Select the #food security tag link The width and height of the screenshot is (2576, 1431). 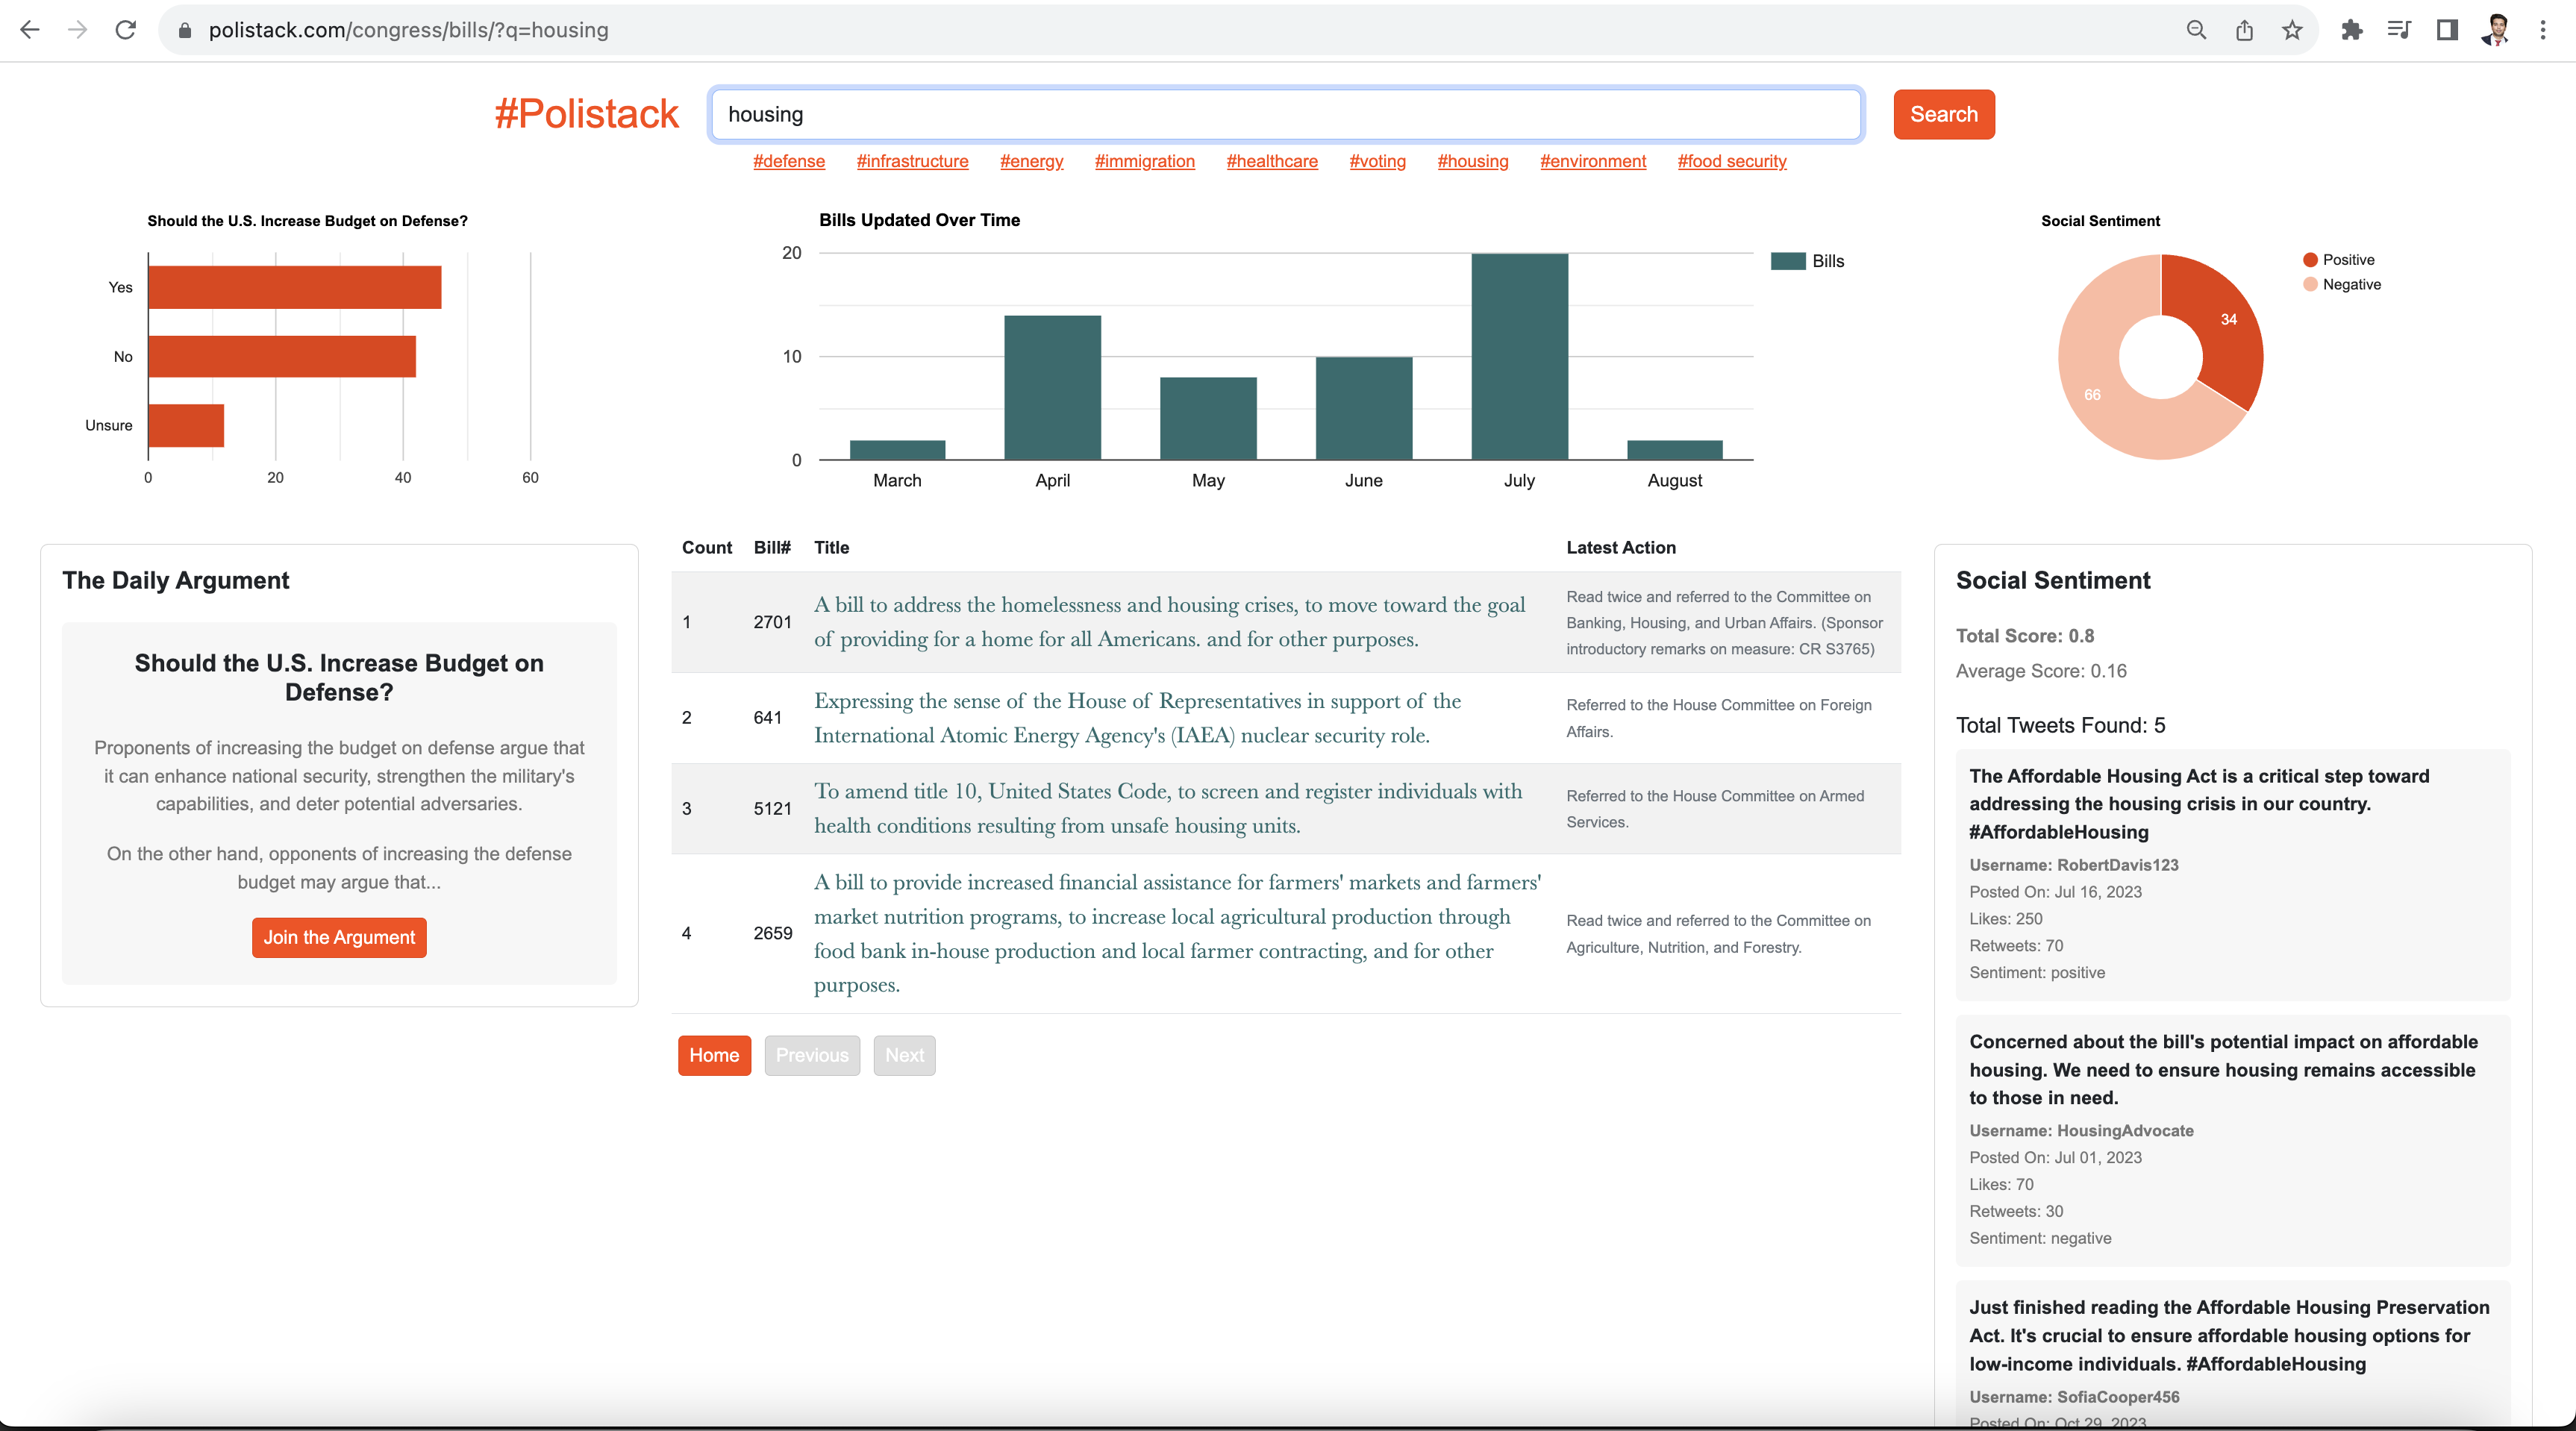coord(1731,161)
